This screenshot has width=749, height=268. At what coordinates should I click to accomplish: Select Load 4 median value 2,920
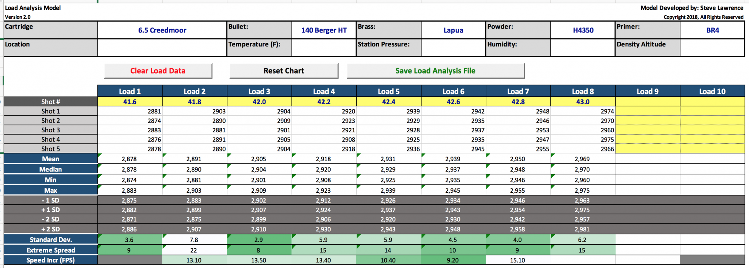[x=324, y=169]
